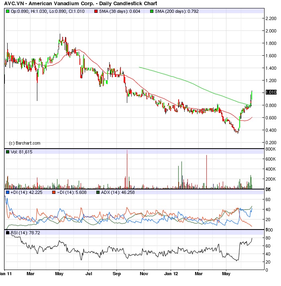Image resolution: width=281 pixels, height=286 pixels.
Task: Click the 2.000 price axis label
Action: click(271, 31)
